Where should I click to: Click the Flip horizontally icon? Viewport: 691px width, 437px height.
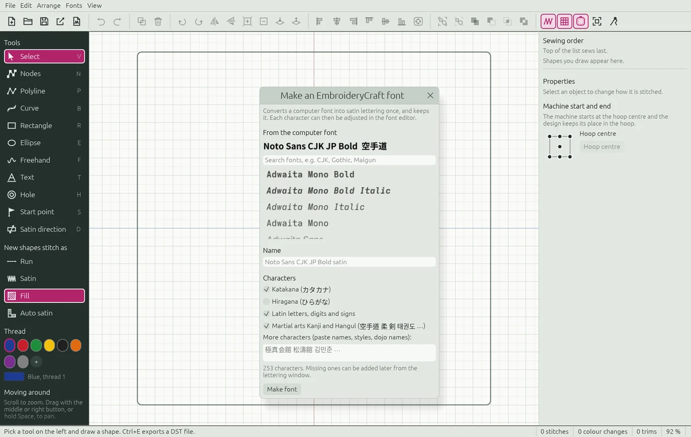pos(215,21)
